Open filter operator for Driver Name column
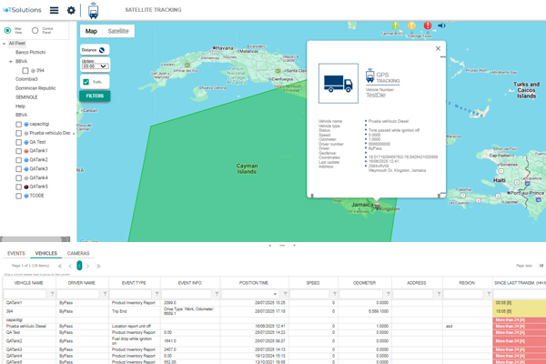Screen dimensions: 546x364 (x=105, y=294)
